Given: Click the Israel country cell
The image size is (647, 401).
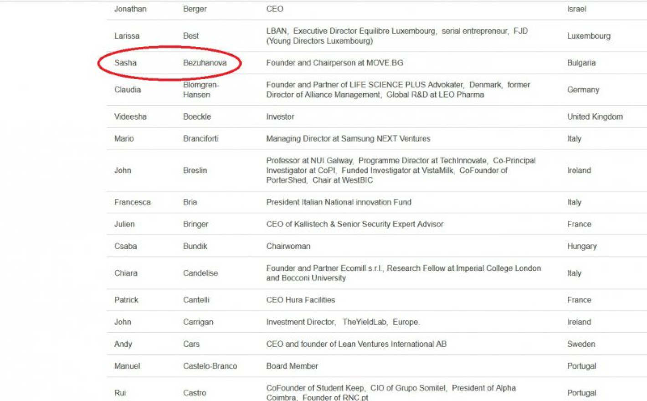Looking at the screenshot, I should tap(576, 9).
